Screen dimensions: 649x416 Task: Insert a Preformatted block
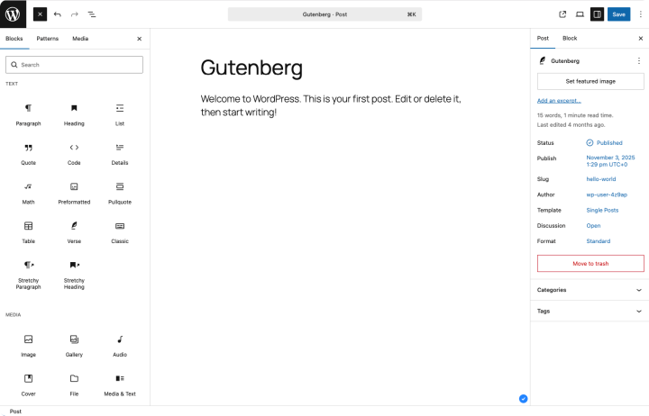coord(74,193)
